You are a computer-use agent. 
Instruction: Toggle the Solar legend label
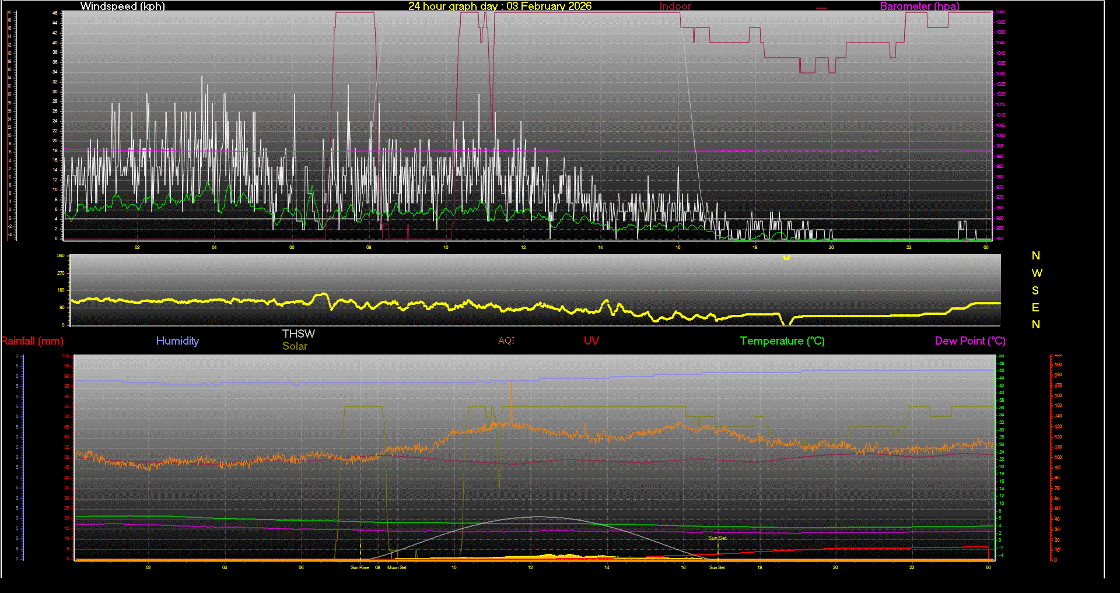[x=295, y=346]
